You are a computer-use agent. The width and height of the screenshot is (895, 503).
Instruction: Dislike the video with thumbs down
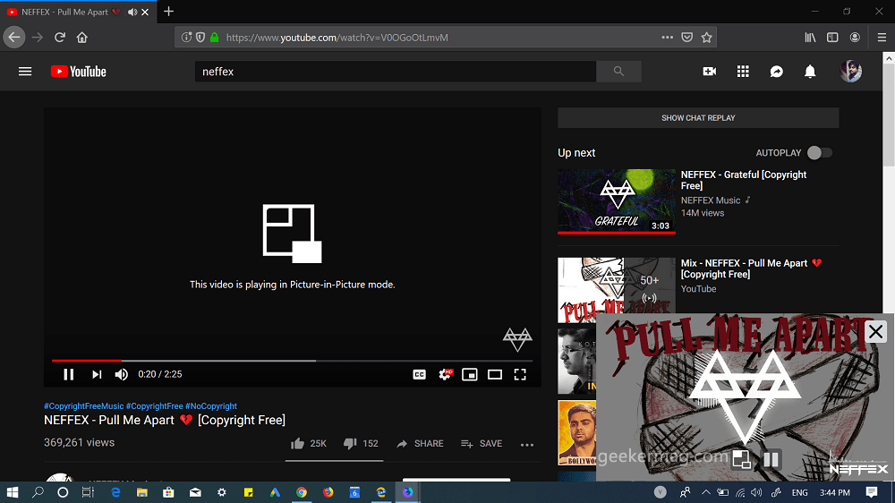tap(361, 444)
